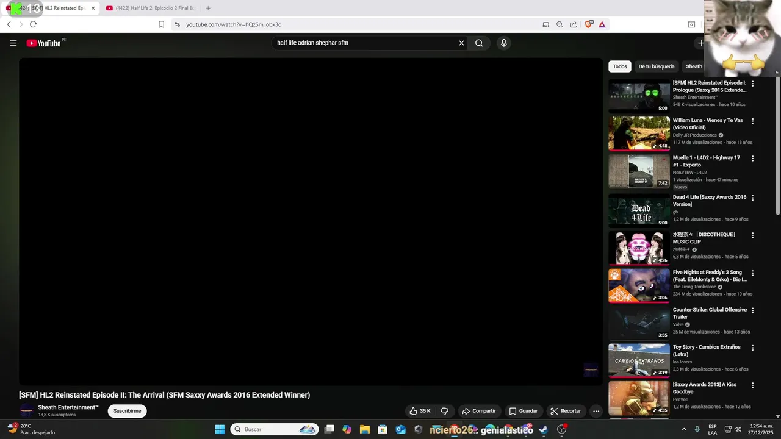Reload the page
The image size is (781, 439).
coord(33,24)
